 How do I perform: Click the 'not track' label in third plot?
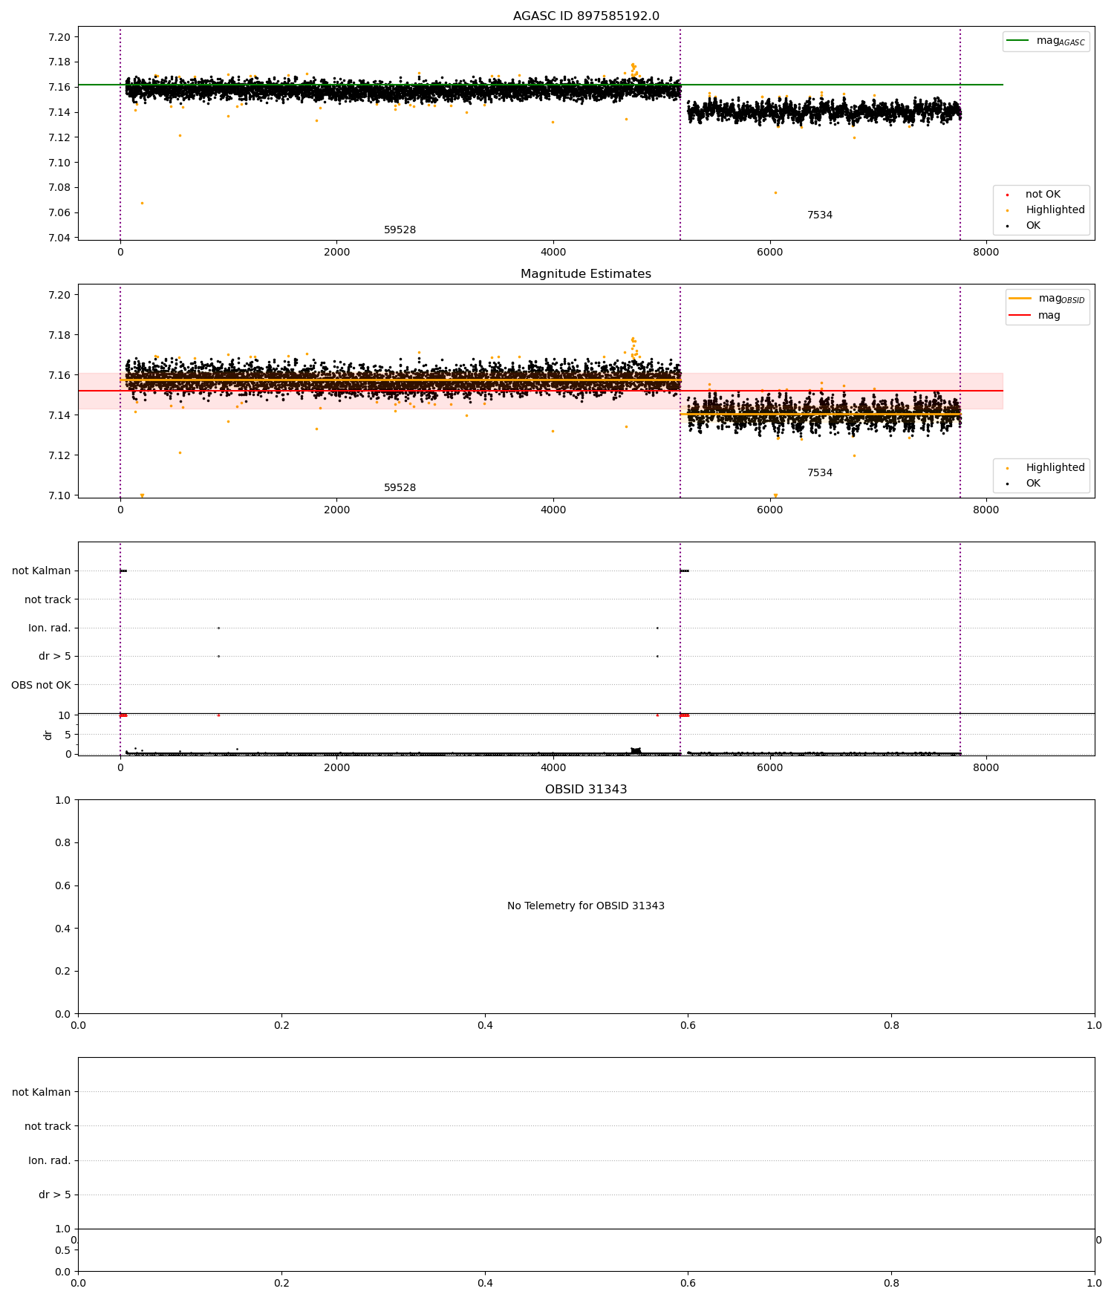(48, 599)
